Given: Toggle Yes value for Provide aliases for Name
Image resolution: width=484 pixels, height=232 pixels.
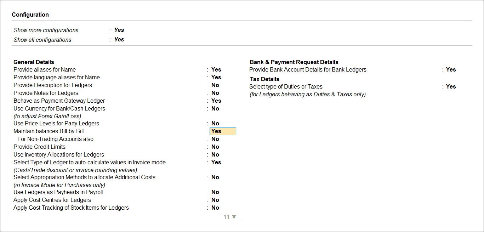Looking at the screenshot, I should [x=216, y=70].
